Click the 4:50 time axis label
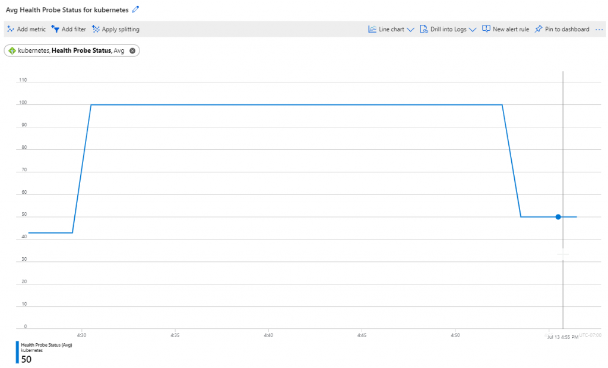Viewport: 608px width, 368px height. tap(455, 335)
